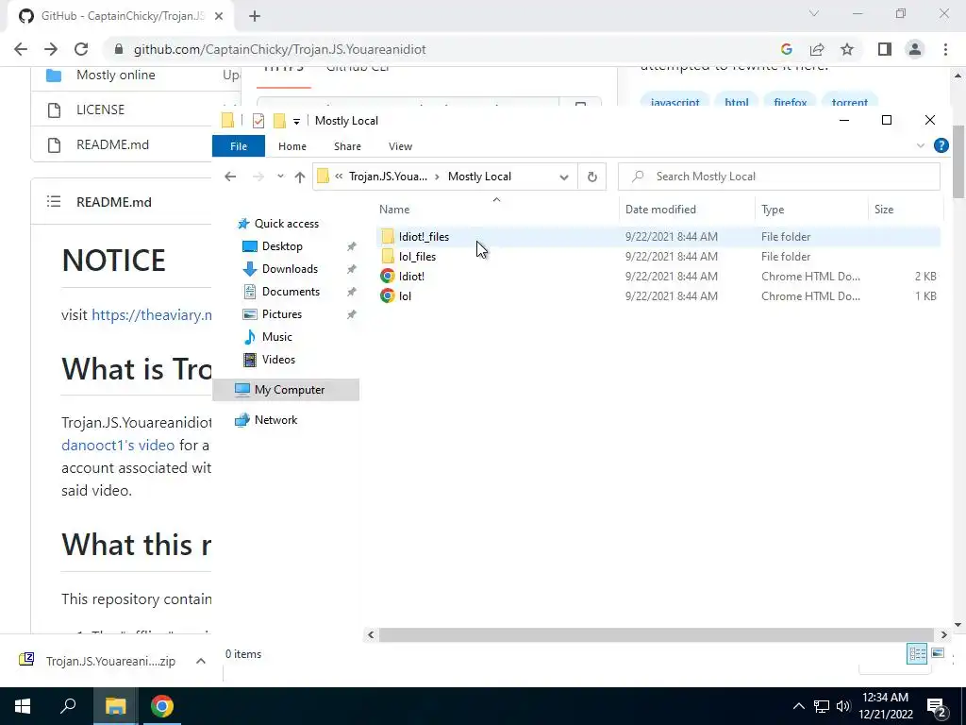Viewport: 966px width, 725px height.
Task: Open Pictures in navigation pane
Action: [281, 314]
